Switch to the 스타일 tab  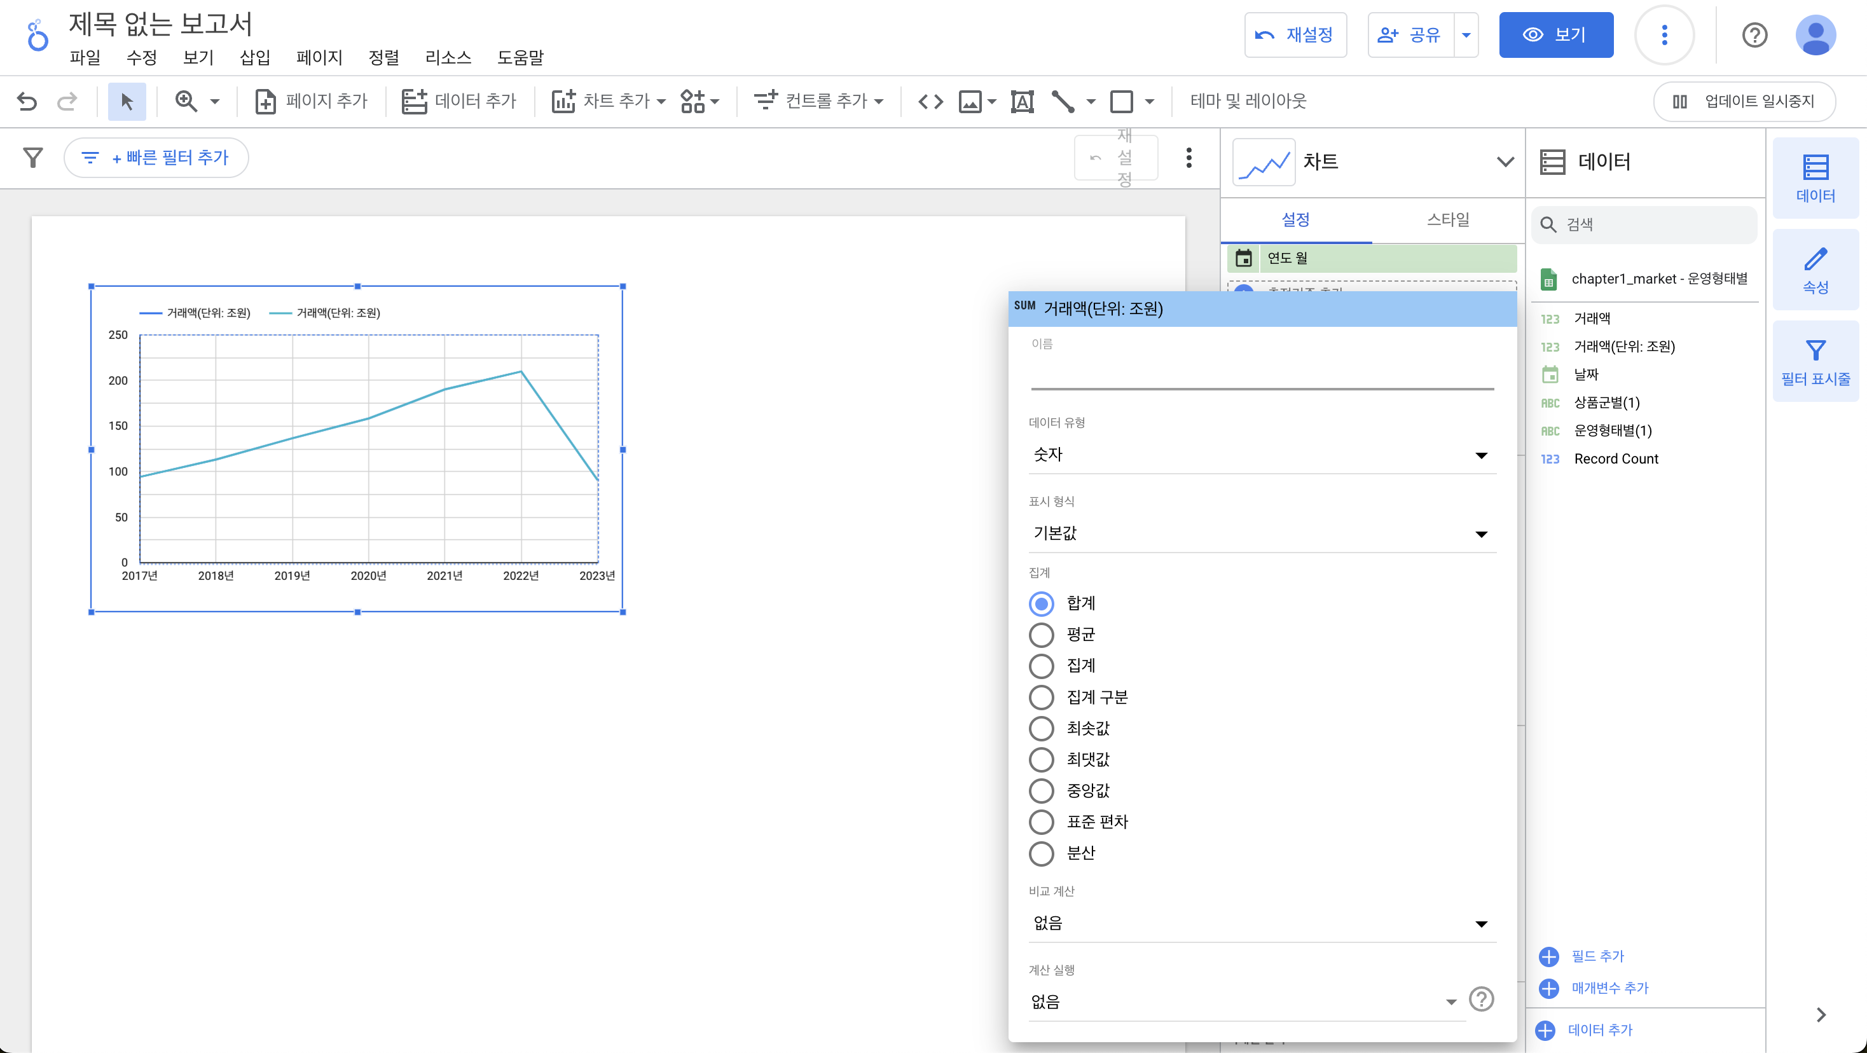coord(1447,219)
